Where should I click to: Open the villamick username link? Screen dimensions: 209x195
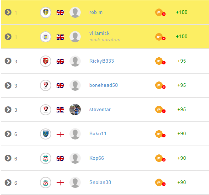(99, 33)
